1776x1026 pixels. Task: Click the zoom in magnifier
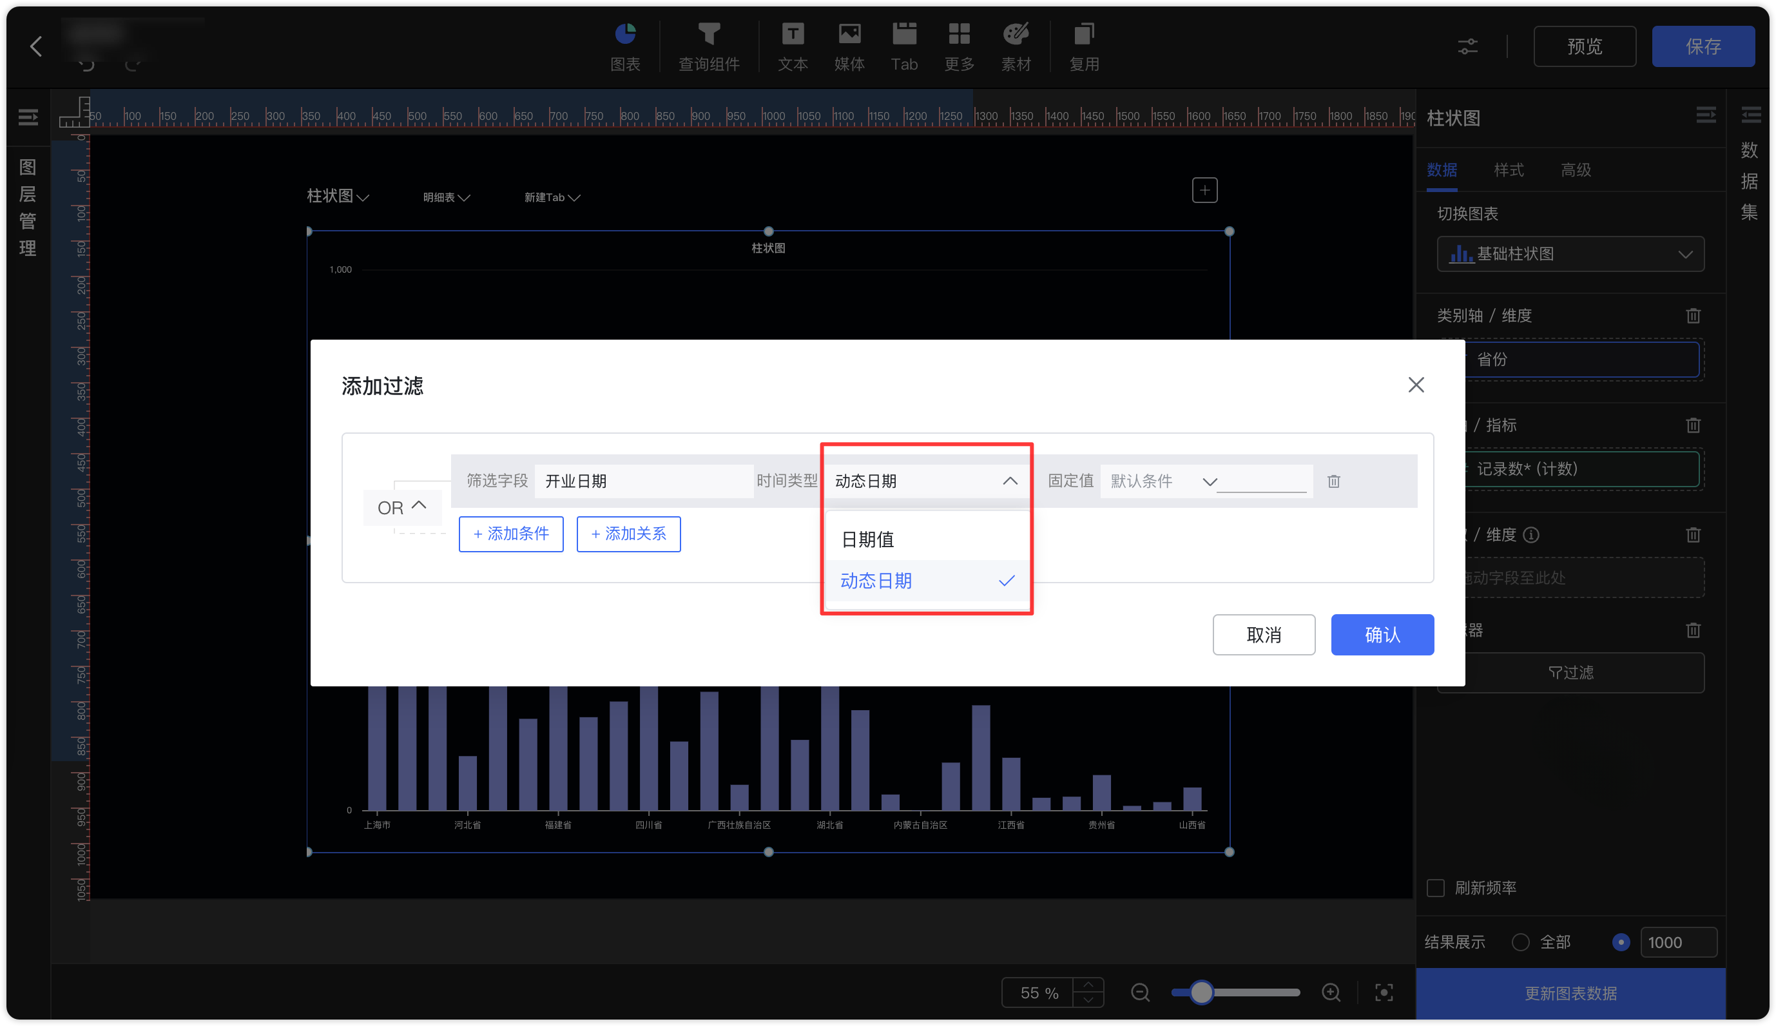point(1331,992)
